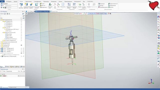Screen dimensions: 160x90
Task: Click the Группы command in ribbon
Action: click(111, 7)
